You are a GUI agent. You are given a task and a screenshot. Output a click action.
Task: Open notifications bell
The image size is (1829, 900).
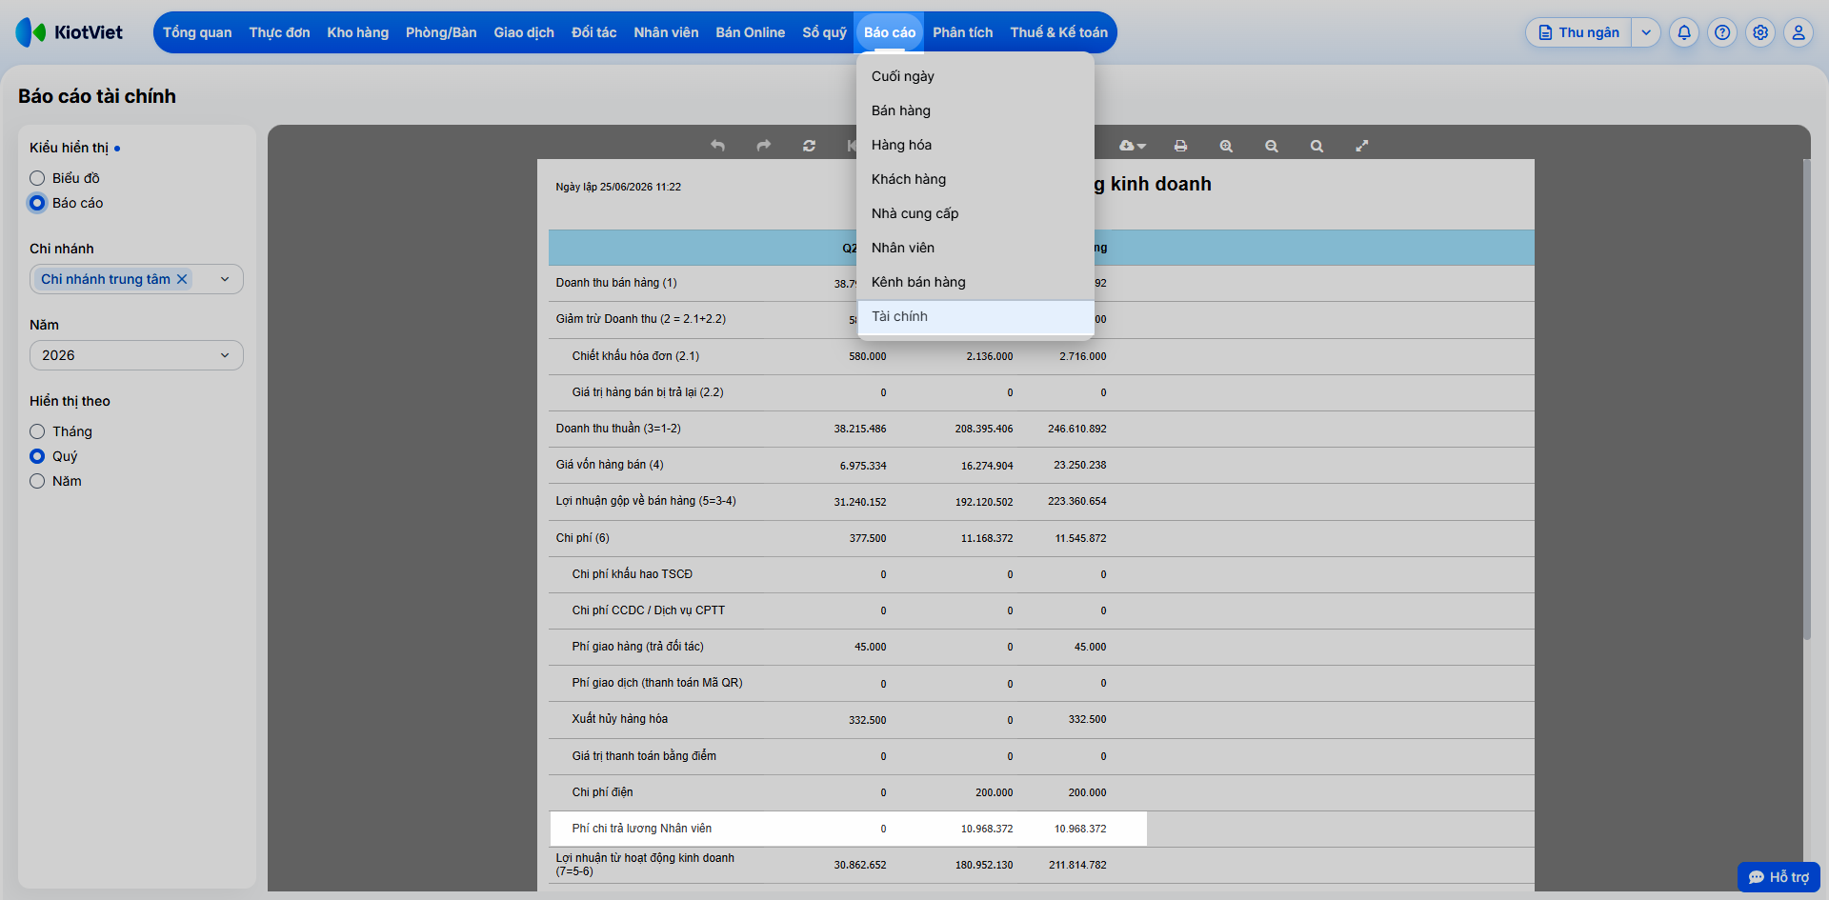[1684, 32]
